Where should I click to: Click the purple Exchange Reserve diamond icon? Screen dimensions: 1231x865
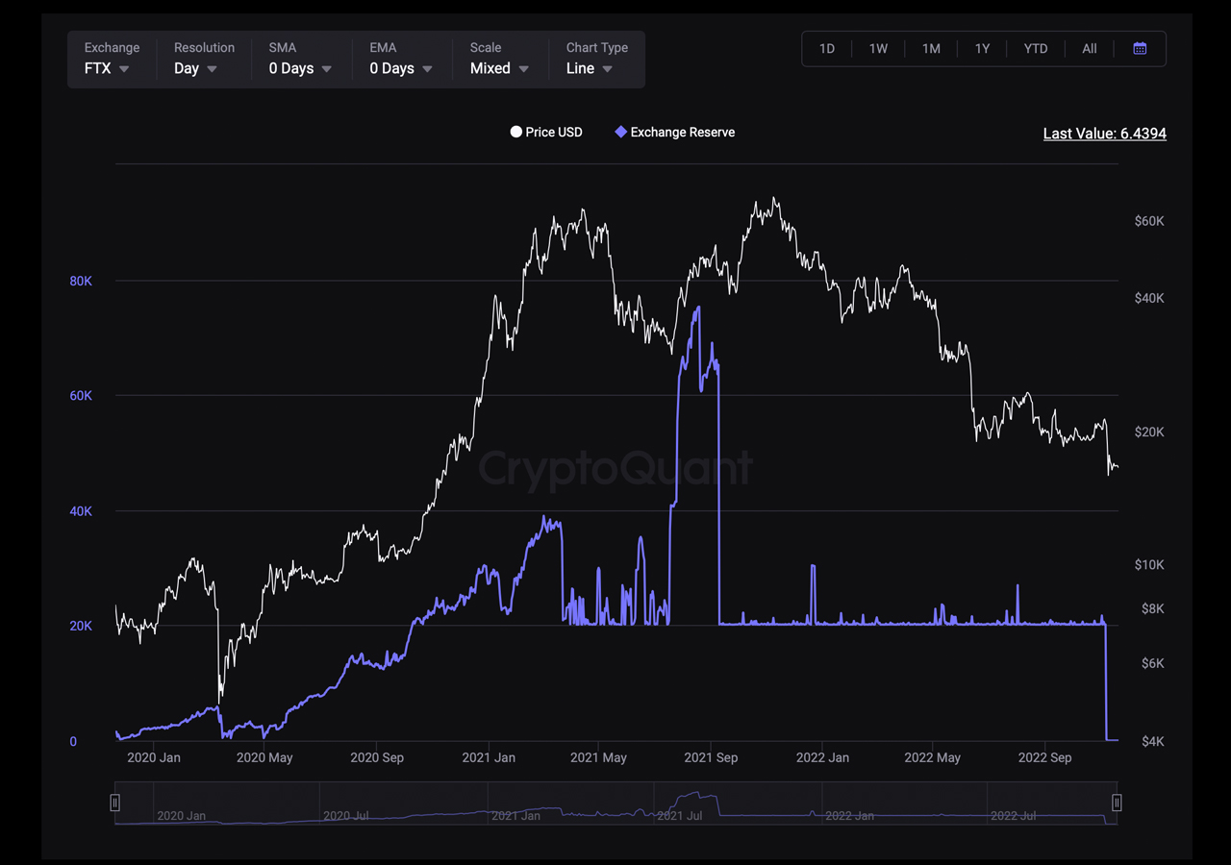point(620,133)
